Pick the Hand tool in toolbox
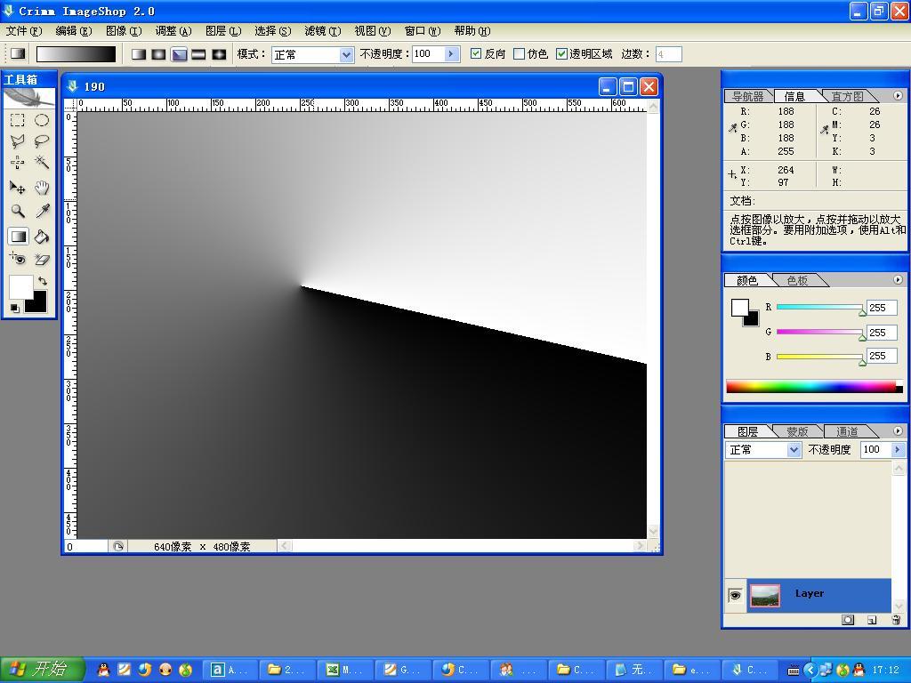 pyautogui.click(x=41, y=188)
